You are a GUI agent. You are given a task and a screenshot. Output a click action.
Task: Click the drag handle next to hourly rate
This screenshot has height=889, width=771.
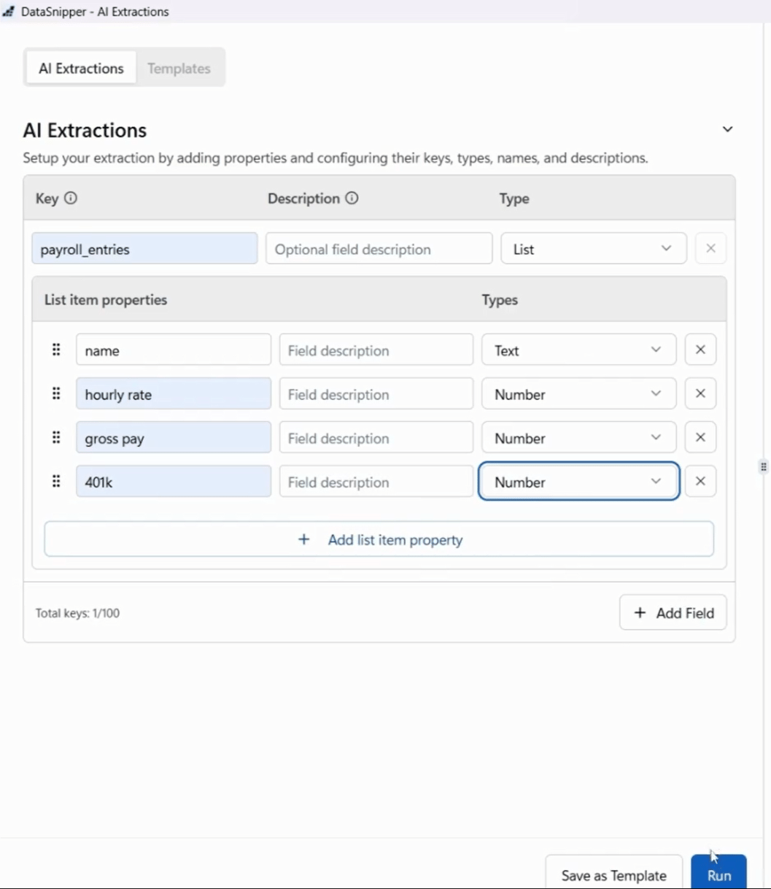[56, 393]
